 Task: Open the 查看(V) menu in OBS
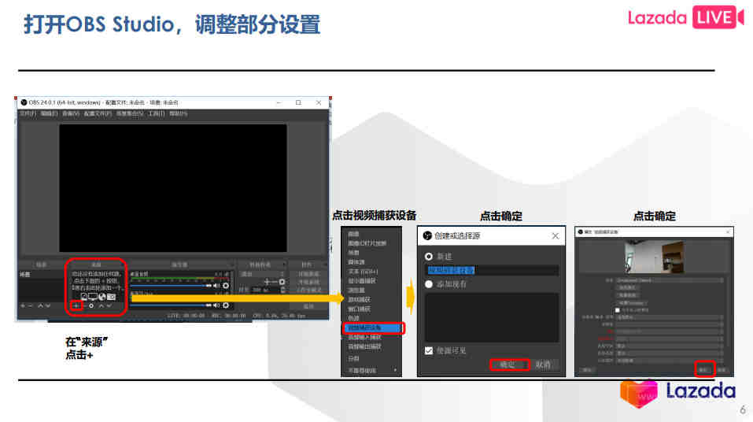coord(70,113)
